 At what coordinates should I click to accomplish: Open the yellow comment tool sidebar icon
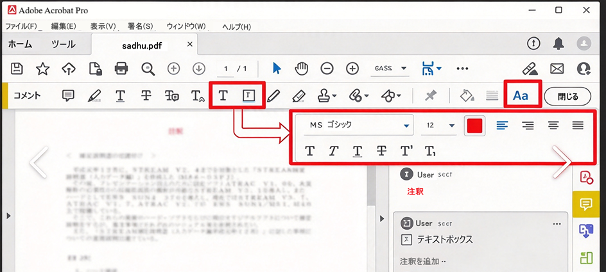(x=587, y=205)
